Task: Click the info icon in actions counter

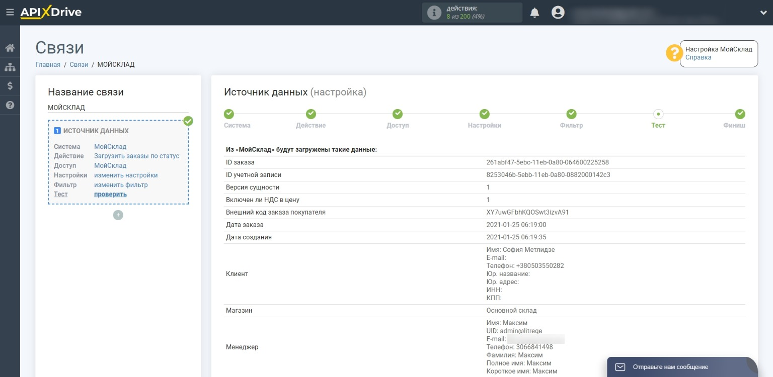Action: 434,13
